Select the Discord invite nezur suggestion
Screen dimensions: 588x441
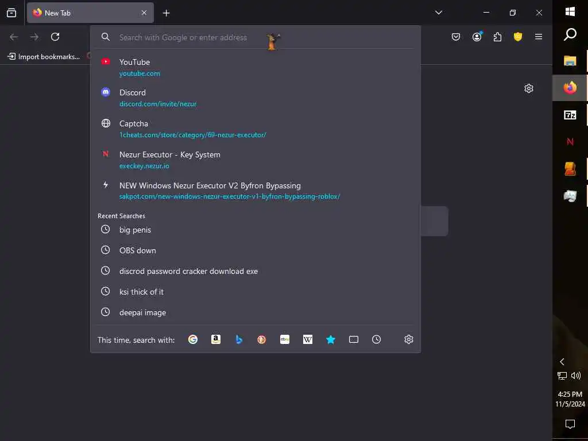click(x=255, y=98)
